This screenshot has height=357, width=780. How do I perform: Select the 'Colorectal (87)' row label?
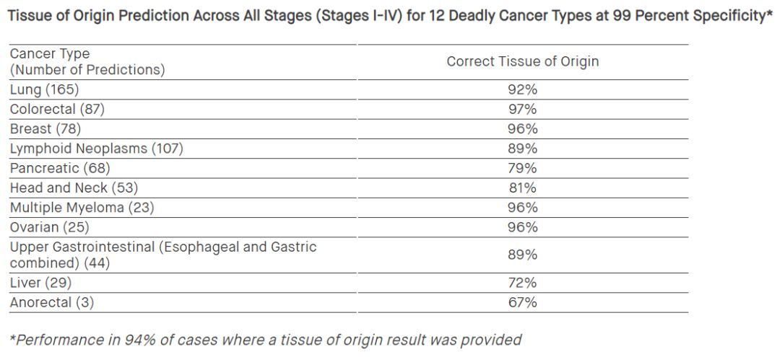click(57, 109)
